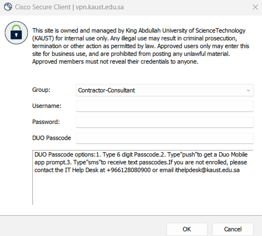Cancel the VPN login dialog
This screenshot has height=236, width=262.
(x=233, y=229)
